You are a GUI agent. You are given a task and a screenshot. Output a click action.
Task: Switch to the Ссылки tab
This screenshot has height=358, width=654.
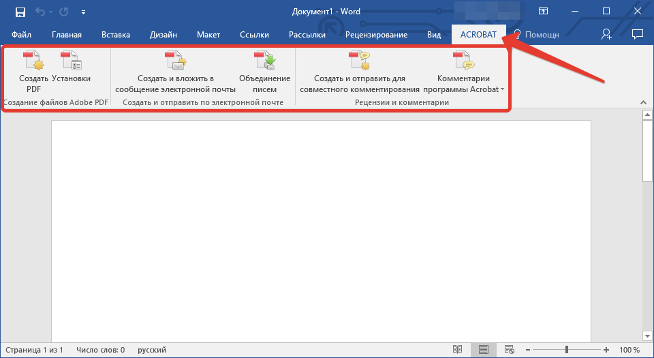coord(254,35)
